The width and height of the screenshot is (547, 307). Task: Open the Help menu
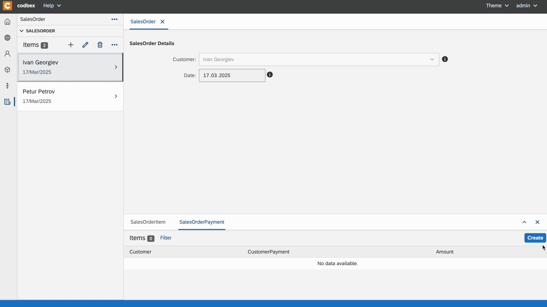coord(52,5)
